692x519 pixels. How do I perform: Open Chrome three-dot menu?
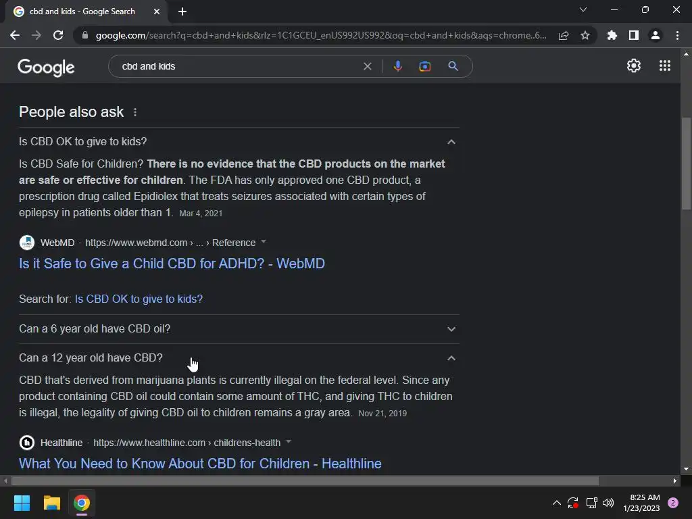click(x=677, y=35)
